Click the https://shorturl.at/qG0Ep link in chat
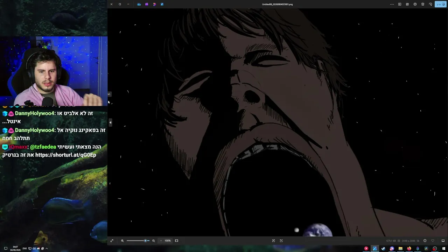 (x=65, y=155)
